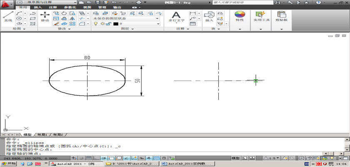This screenshot has width=350, height=167.
Task: Select the Move (移动) tool
Action: coord(45,17)
